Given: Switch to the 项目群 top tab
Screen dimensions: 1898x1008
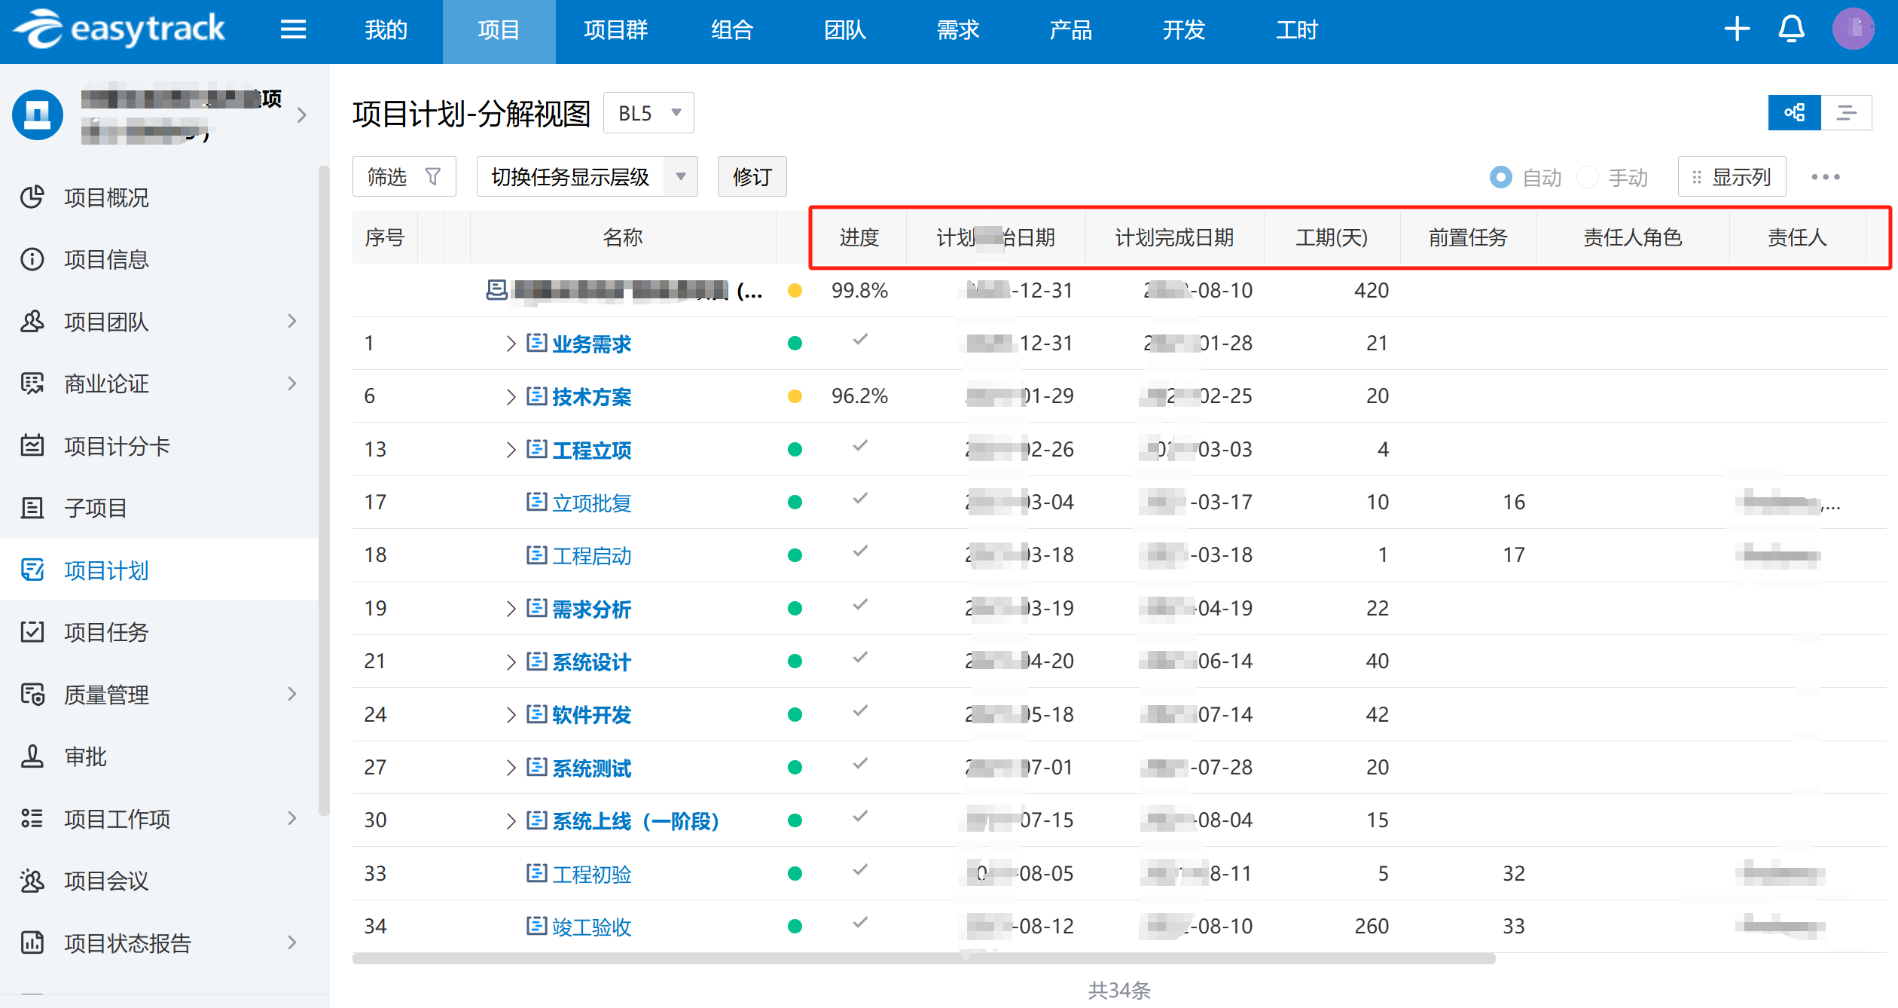Looking at the screenshot, I should point(615,30).
